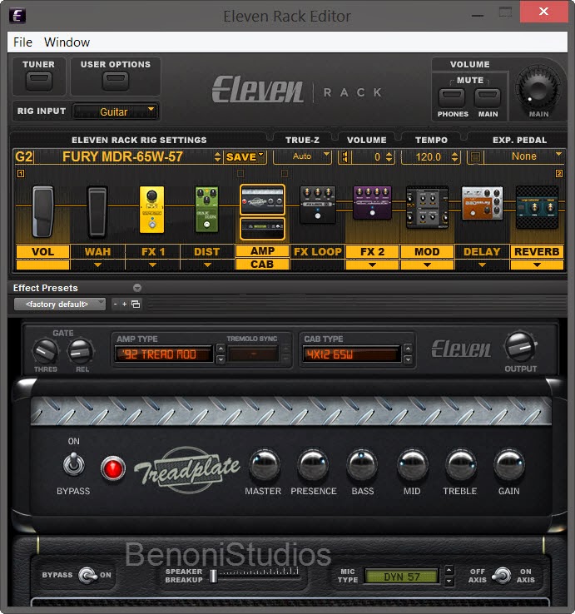The width and height of the screenshot is (575, 614).
Task: Click the input 1 marker icon
Action: coord(21,174)
